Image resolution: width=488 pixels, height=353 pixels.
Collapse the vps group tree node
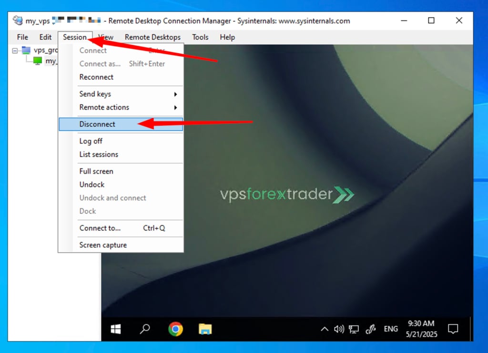[x=15, y=50]
